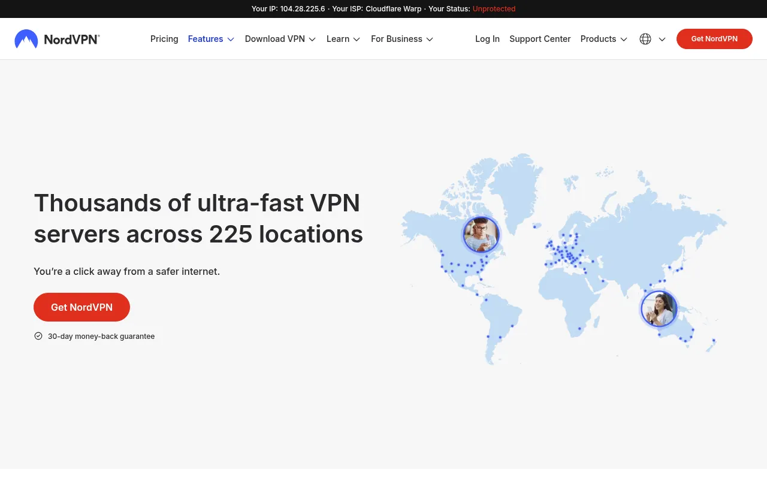Open the Pricing page
Image resolution: width=767 pixels, height=479 pixels.
[164, 39]
